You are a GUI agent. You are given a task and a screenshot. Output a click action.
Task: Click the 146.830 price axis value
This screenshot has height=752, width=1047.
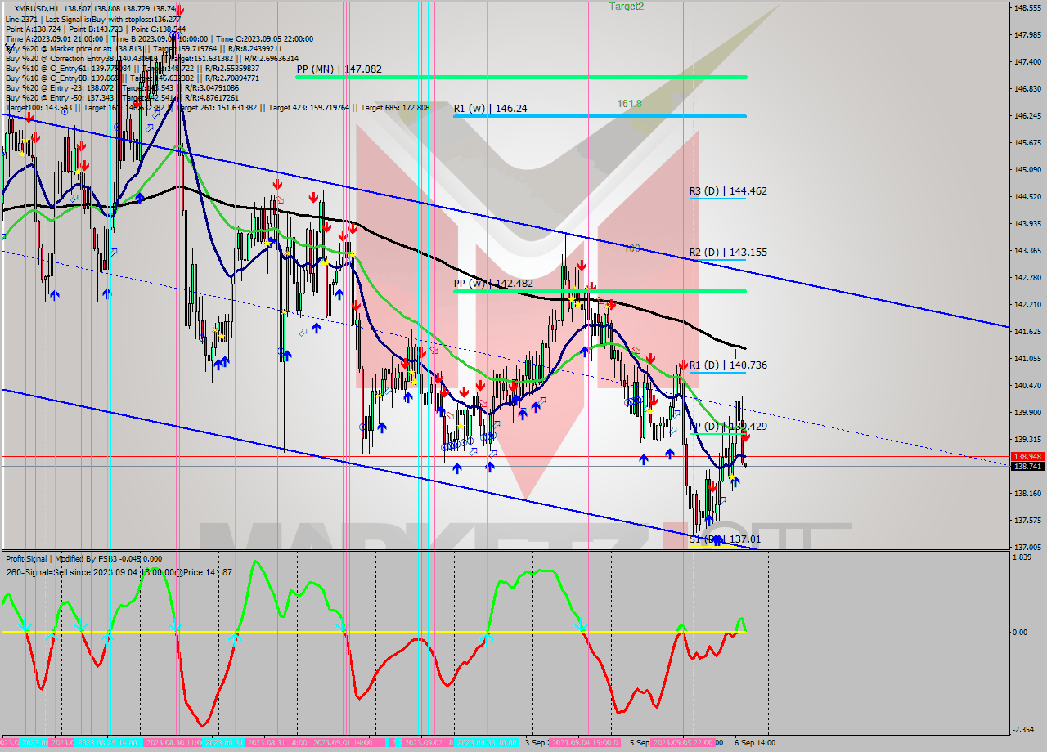1027,88
